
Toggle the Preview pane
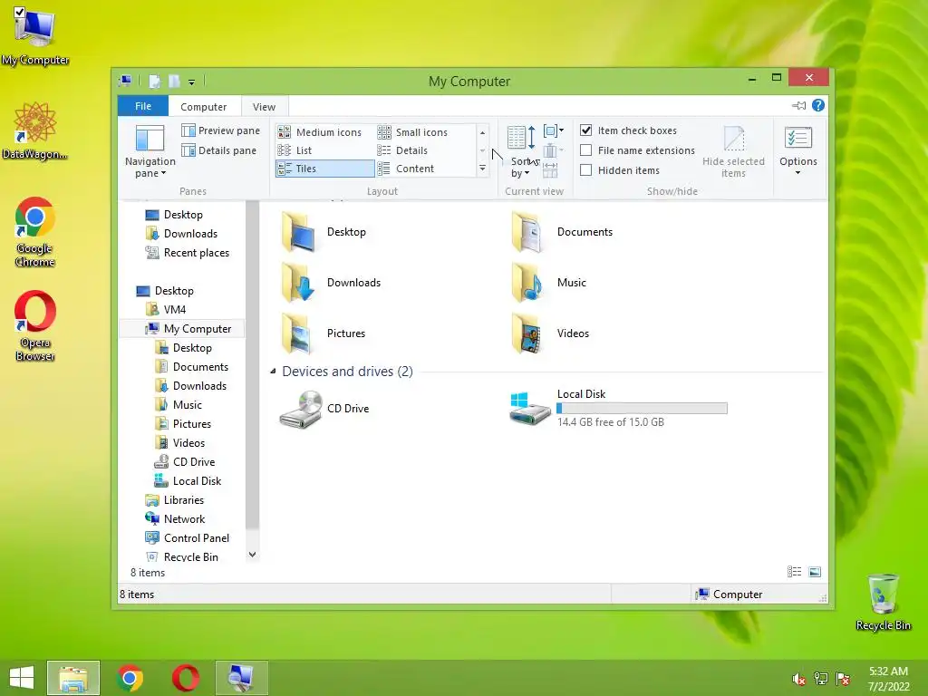click(221, 130)
